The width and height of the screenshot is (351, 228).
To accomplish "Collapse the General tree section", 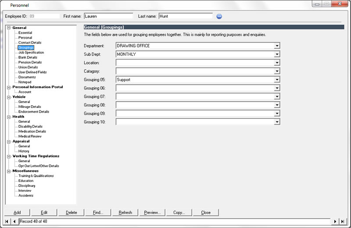I will (x=9, y=28).
